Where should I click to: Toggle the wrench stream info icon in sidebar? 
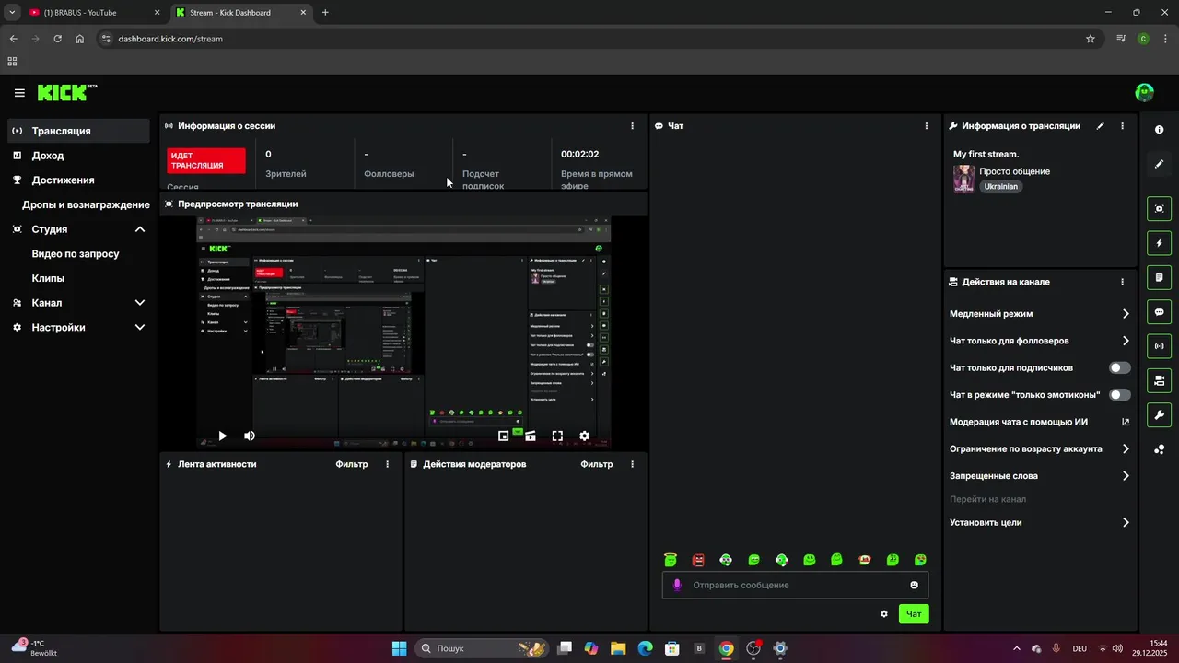pos(1159,415)
